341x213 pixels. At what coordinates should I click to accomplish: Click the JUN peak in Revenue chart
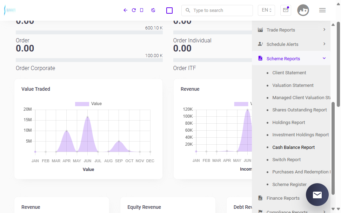pyautogui.click(x=247, y=110)
